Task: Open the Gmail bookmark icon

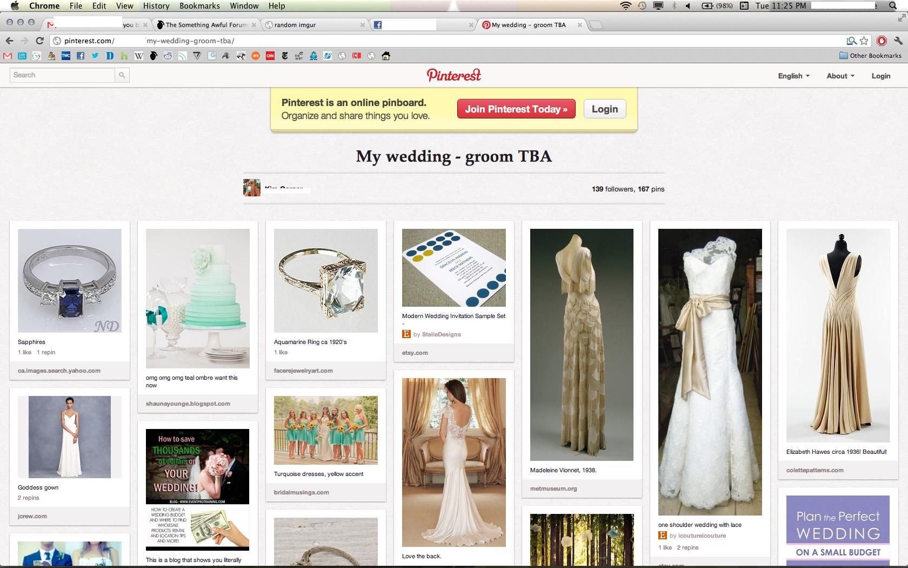Action: tap(8, 56)
